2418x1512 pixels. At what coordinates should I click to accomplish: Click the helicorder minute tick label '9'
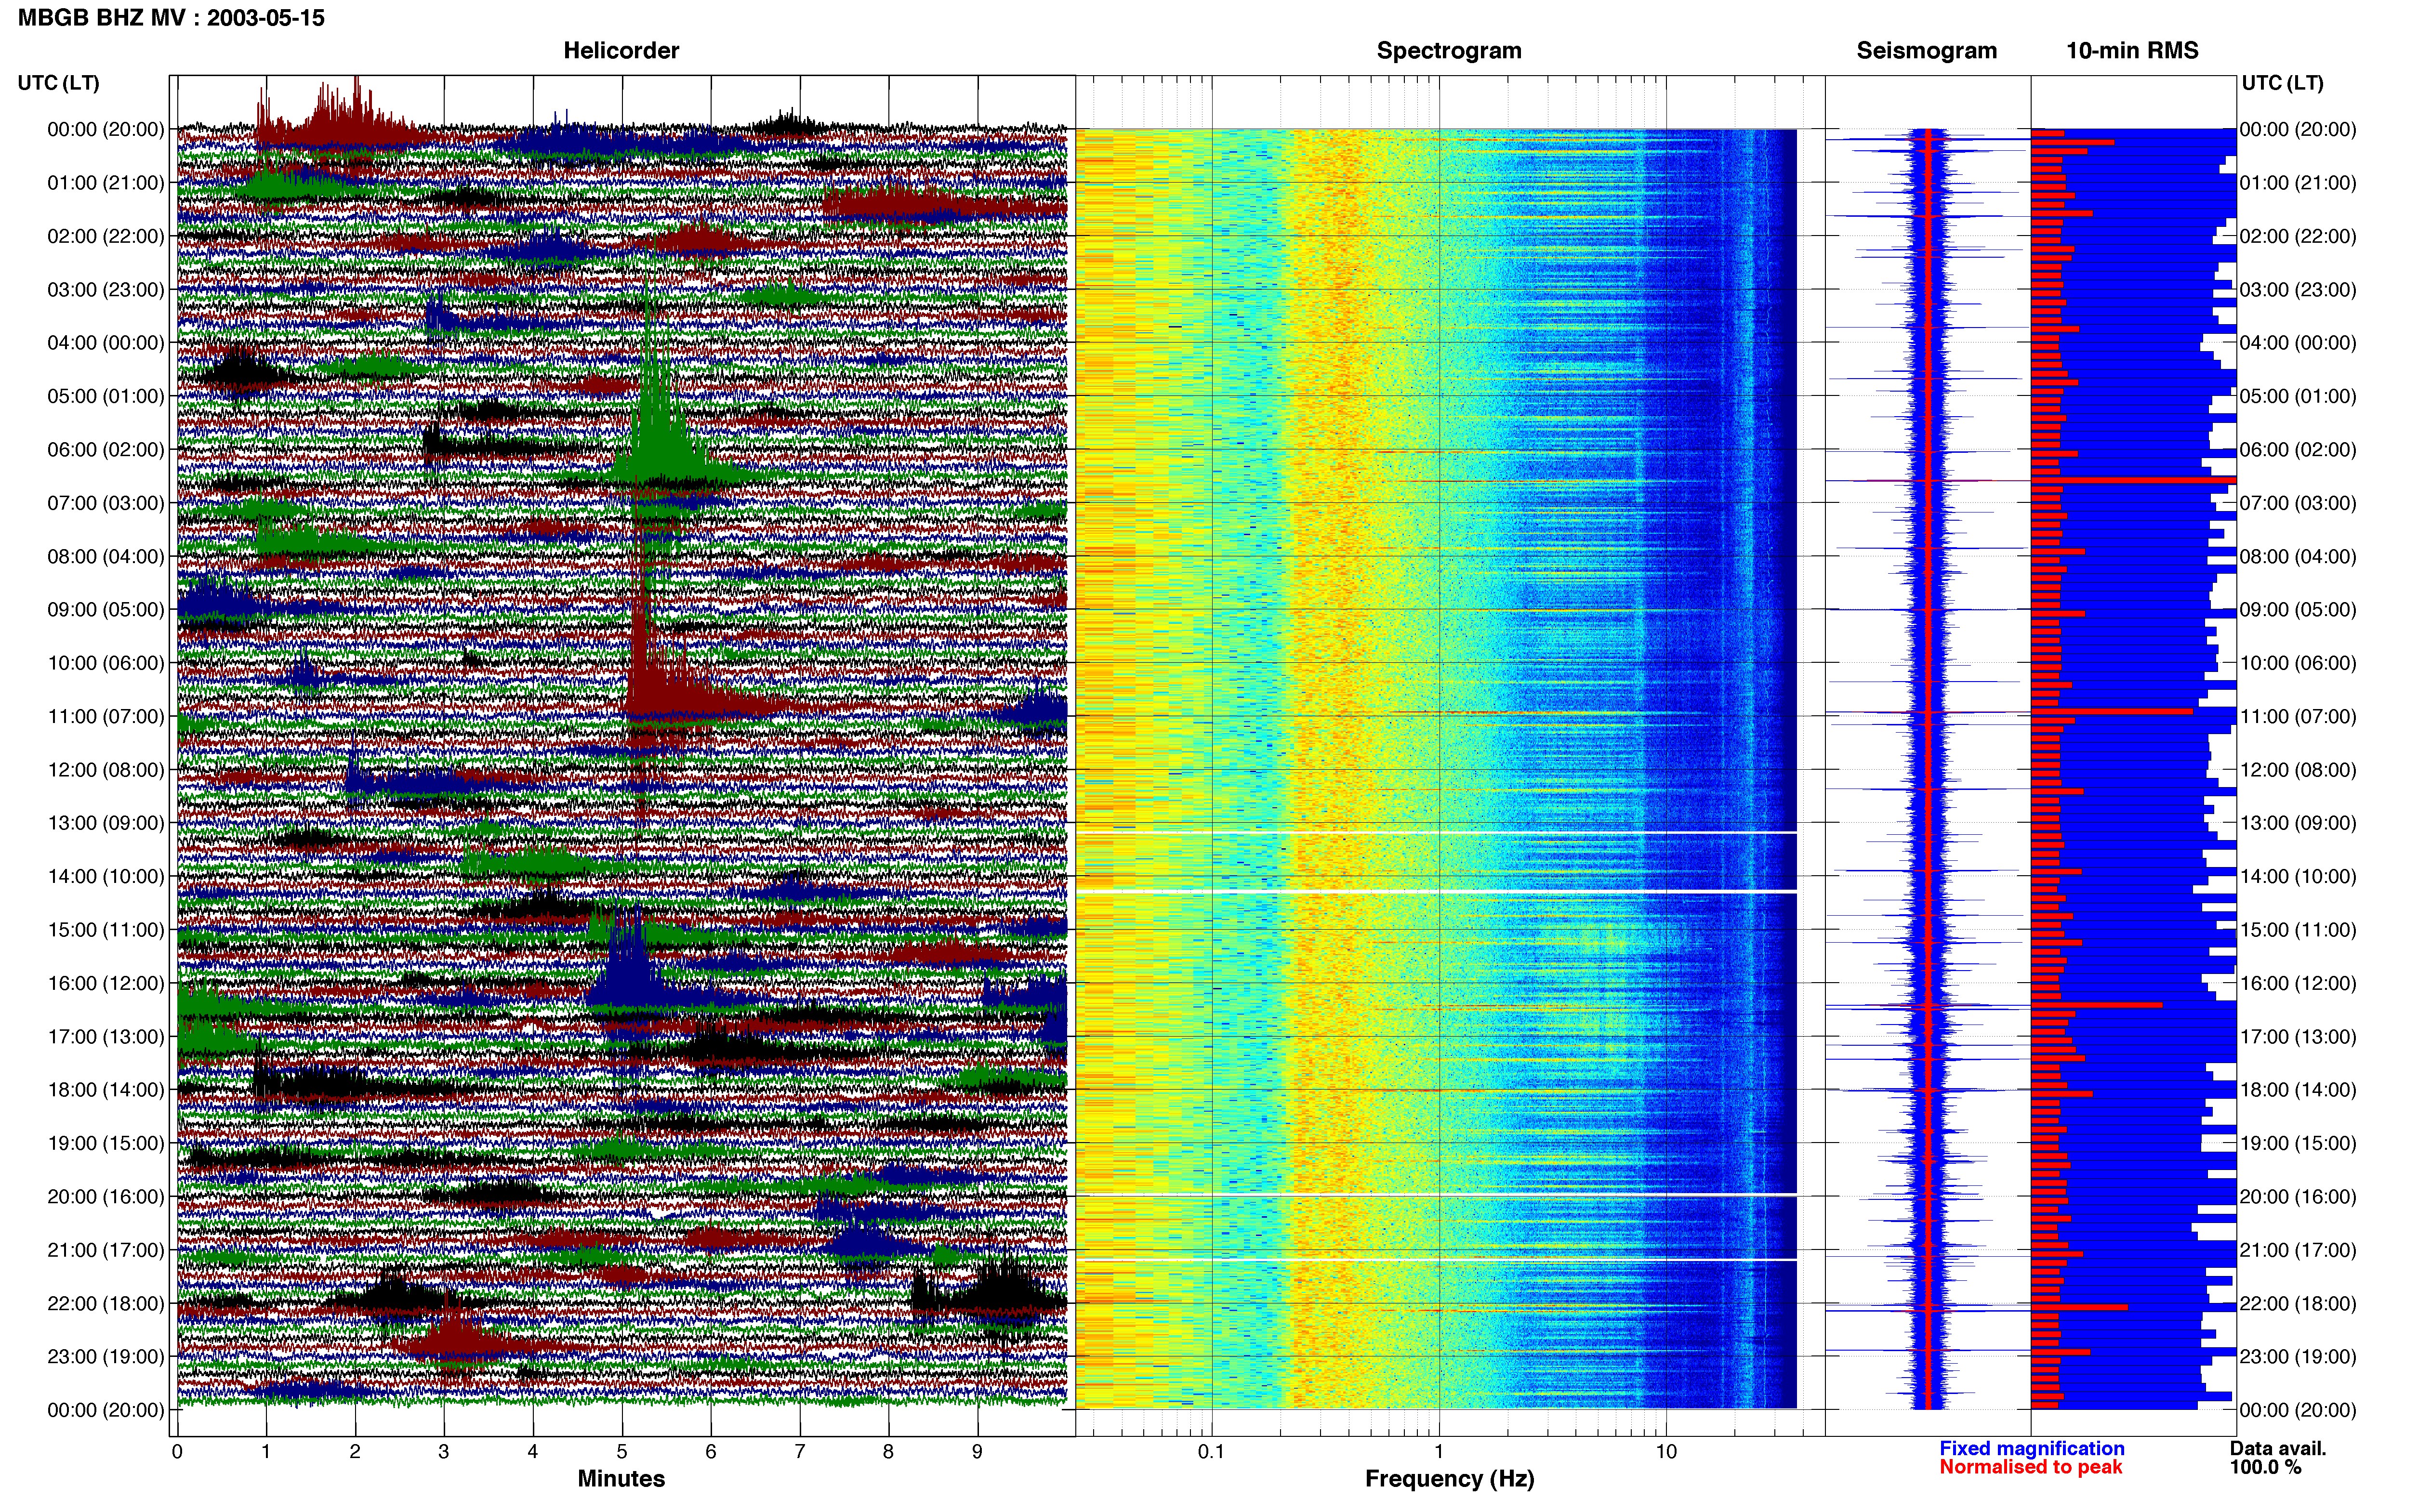coord(977,1452)
